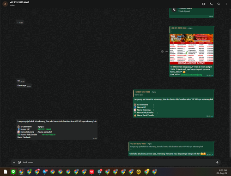Click 'Bank : Seabank' line
231x176 pixels.
click(24, 137)
